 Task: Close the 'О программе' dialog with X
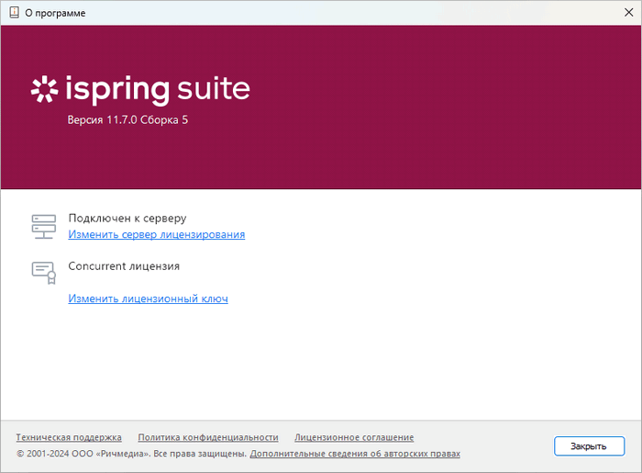click(629, 12)
